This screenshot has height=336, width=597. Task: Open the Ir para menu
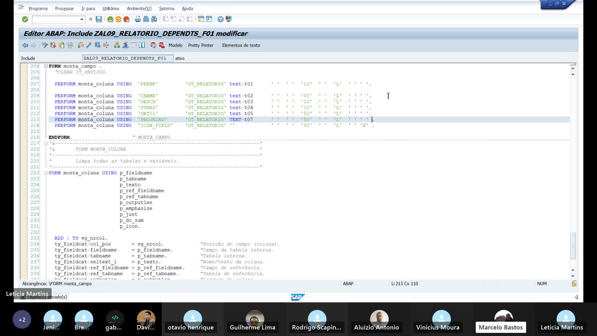(88, 8)
